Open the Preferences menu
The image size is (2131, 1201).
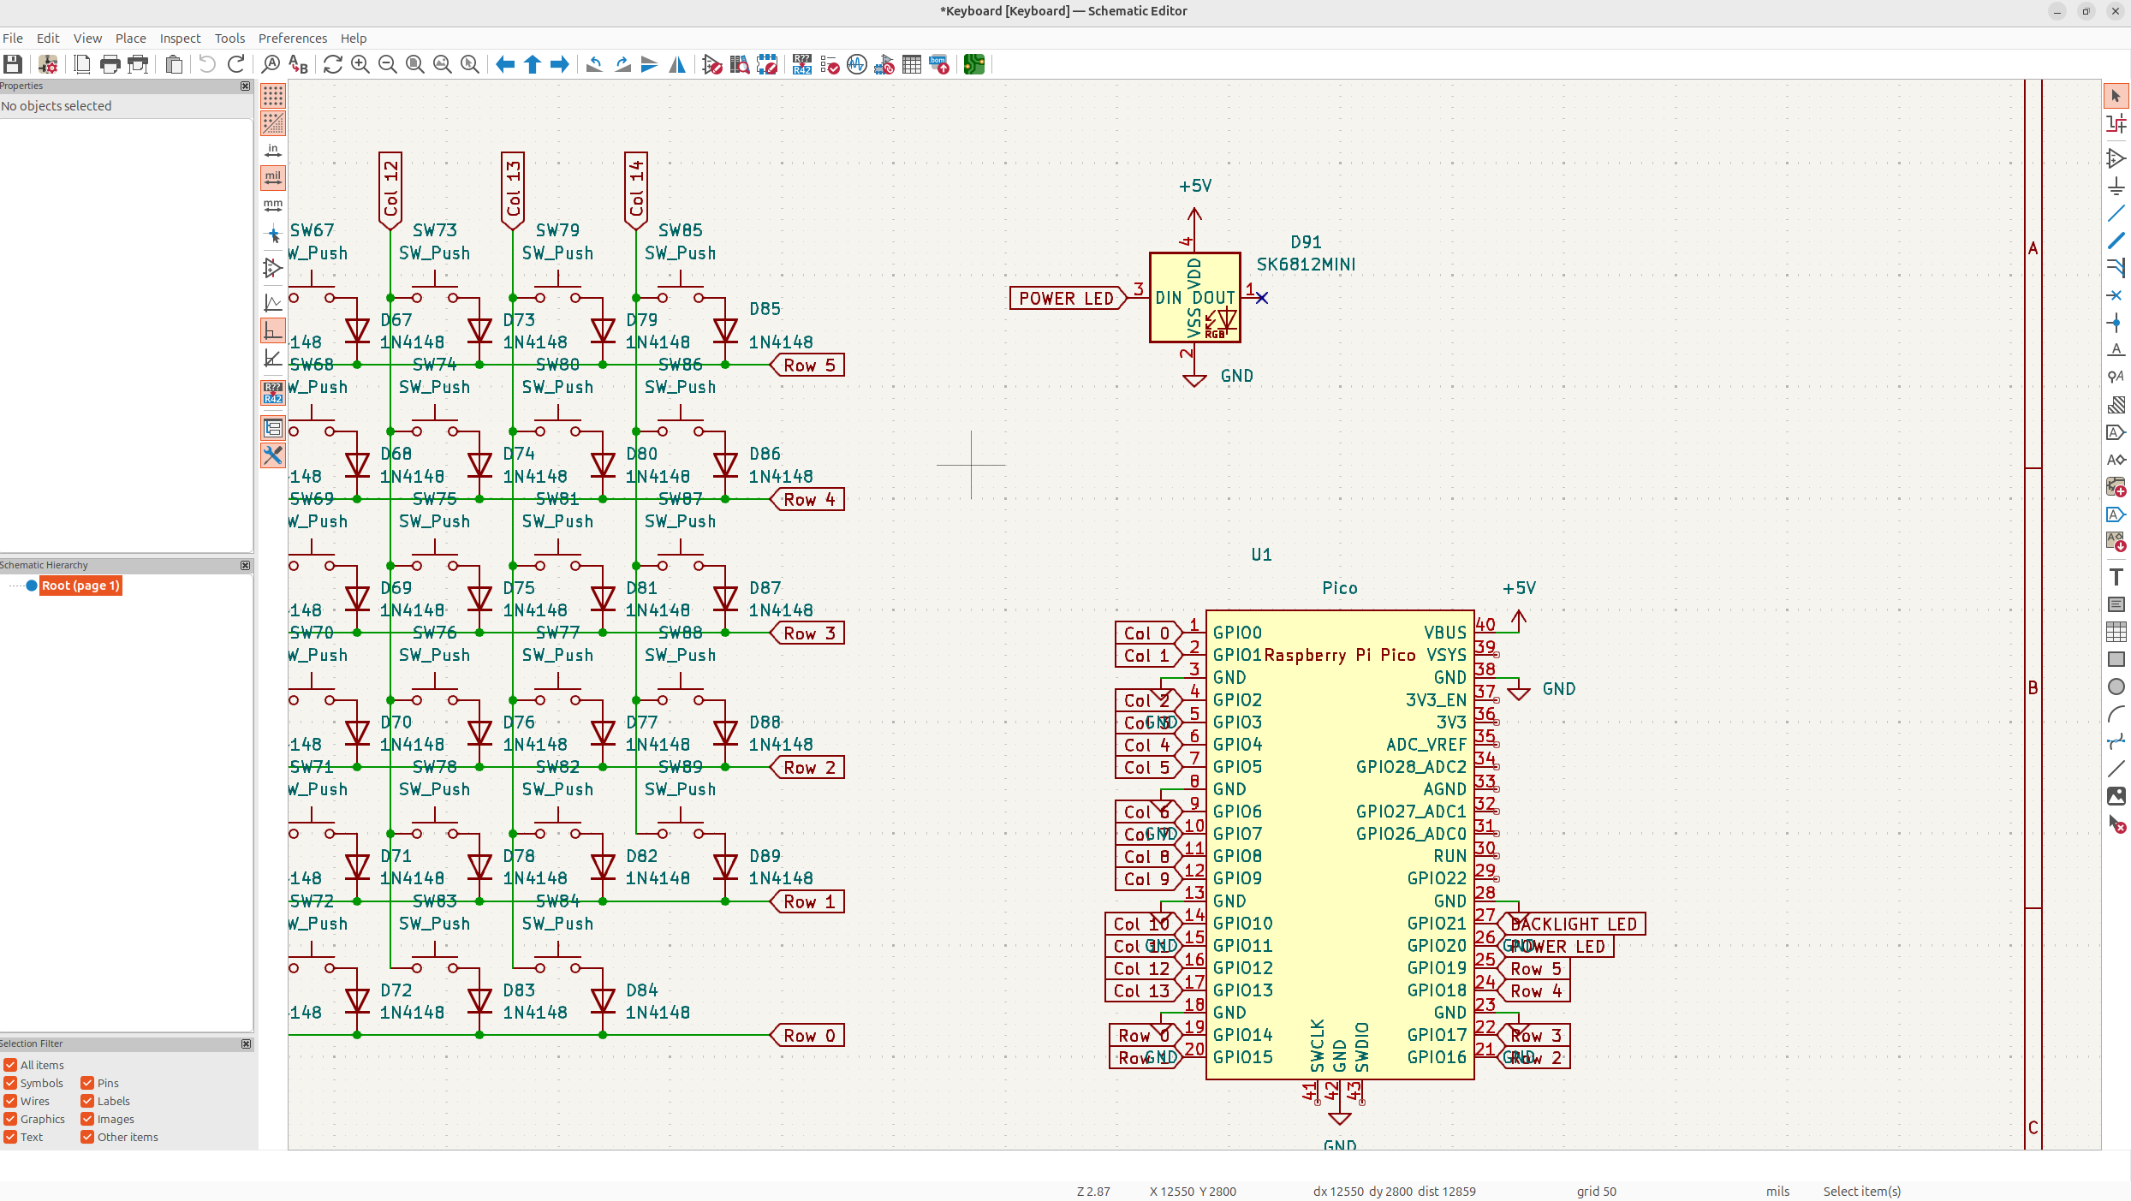coord(293,38)
